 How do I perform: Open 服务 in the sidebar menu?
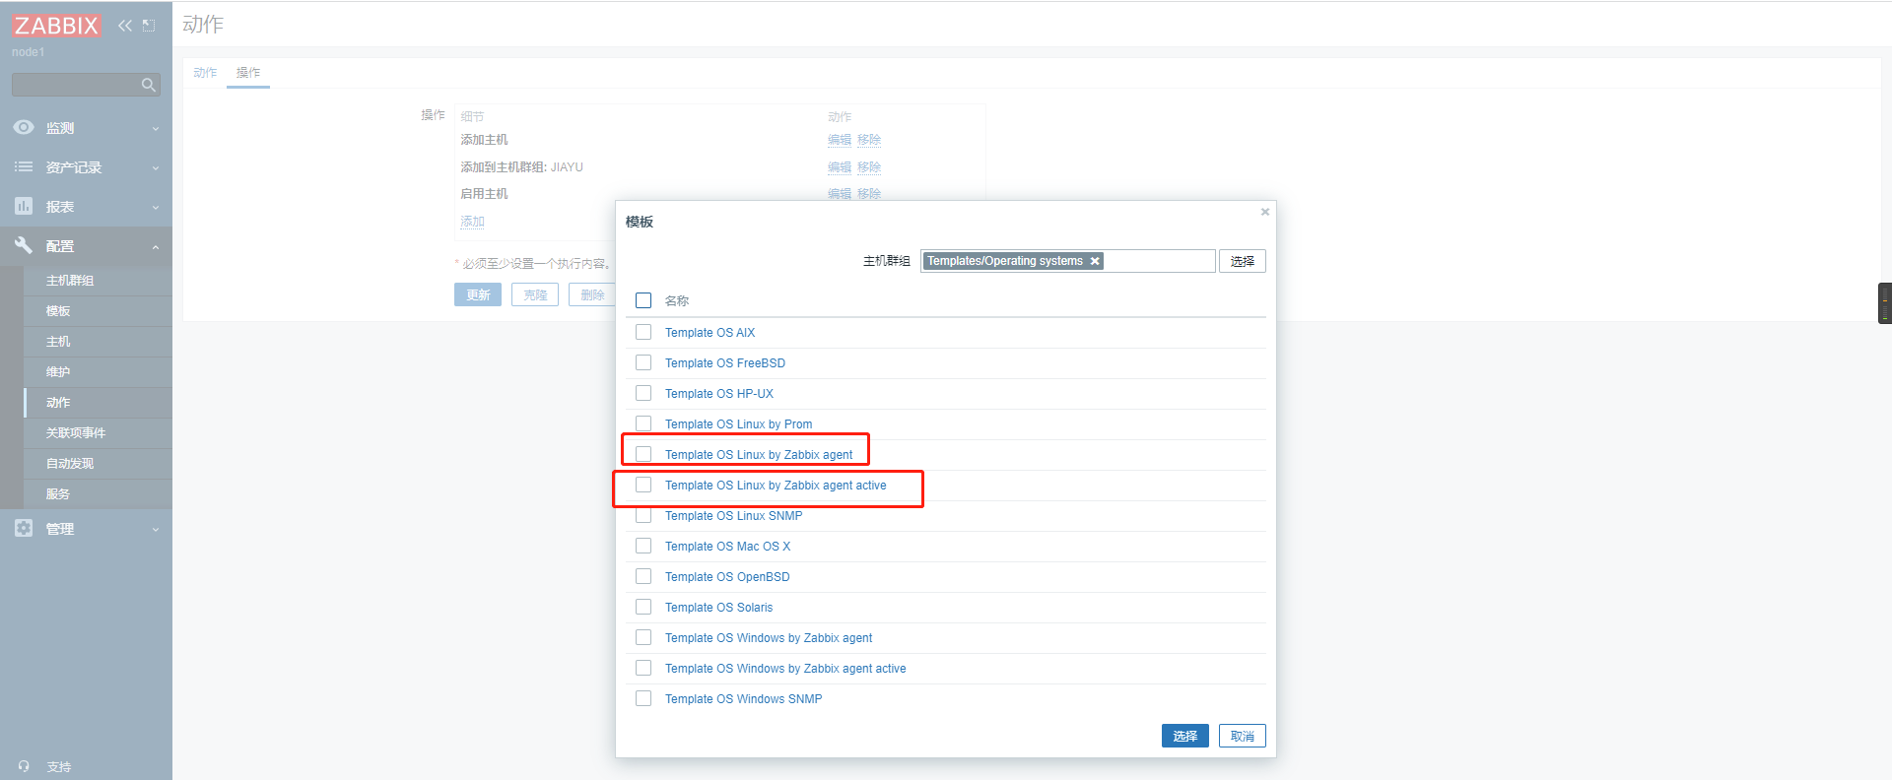(x=58, y=494)
